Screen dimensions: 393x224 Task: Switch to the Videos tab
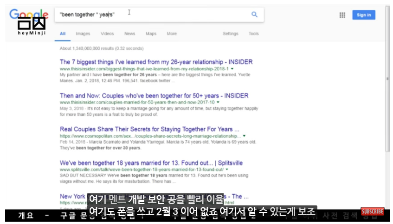(x=107, y=33)
